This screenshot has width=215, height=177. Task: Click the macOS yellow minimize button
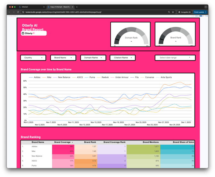tap(12, 7)
